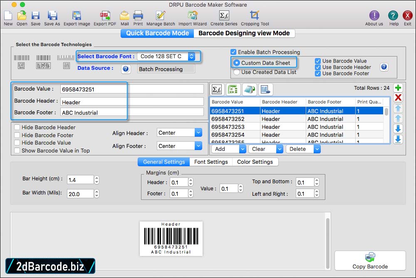This screenshot has height=278, width=416.
Task: Open the Font Settings tab
Action: click(211, 162)
